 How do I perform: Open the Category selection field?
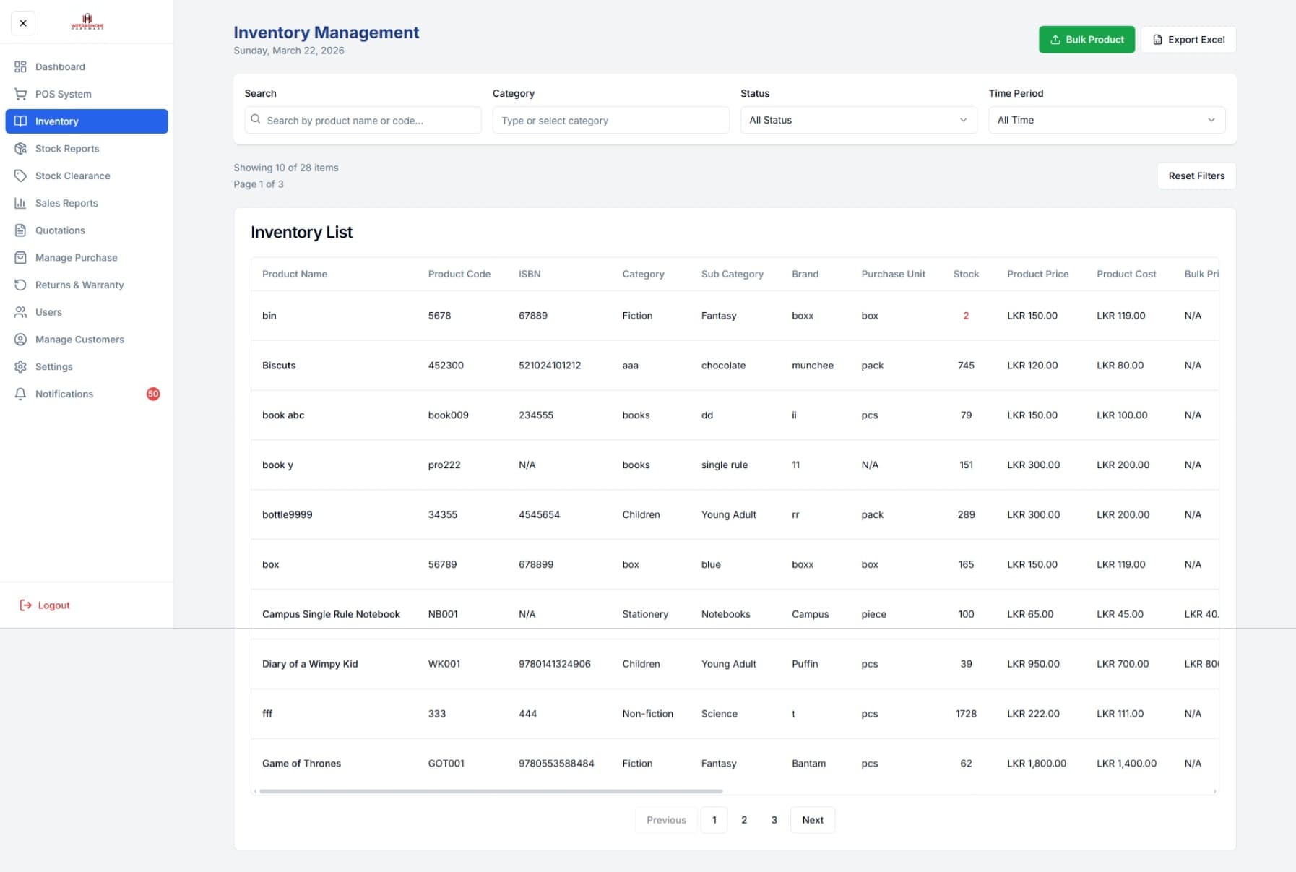click(610, 120)
